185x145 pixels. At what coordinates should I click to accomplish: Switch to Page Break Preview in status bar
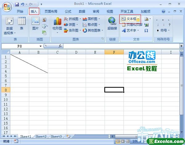(128, 141)
